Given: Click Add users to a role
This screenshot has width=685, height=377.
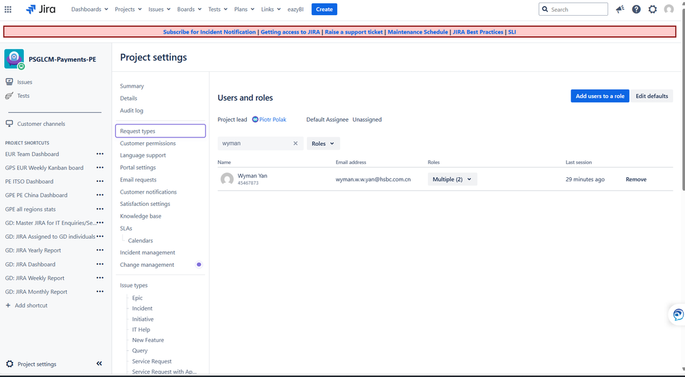Looking at the screenshot, I should tap(600, 96).
